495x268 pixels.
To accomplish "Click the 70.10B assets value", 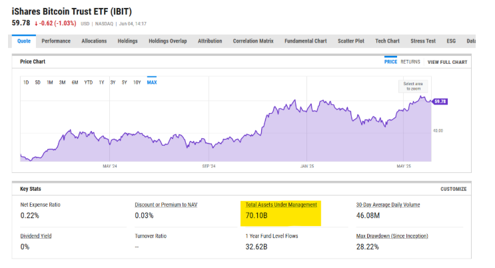I will point(256,215).
